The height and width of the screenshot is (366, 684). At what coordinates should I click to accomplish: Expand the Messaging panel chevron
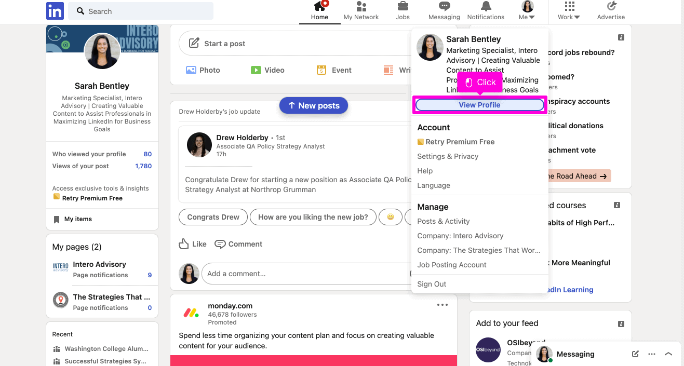tap(668, 354)
